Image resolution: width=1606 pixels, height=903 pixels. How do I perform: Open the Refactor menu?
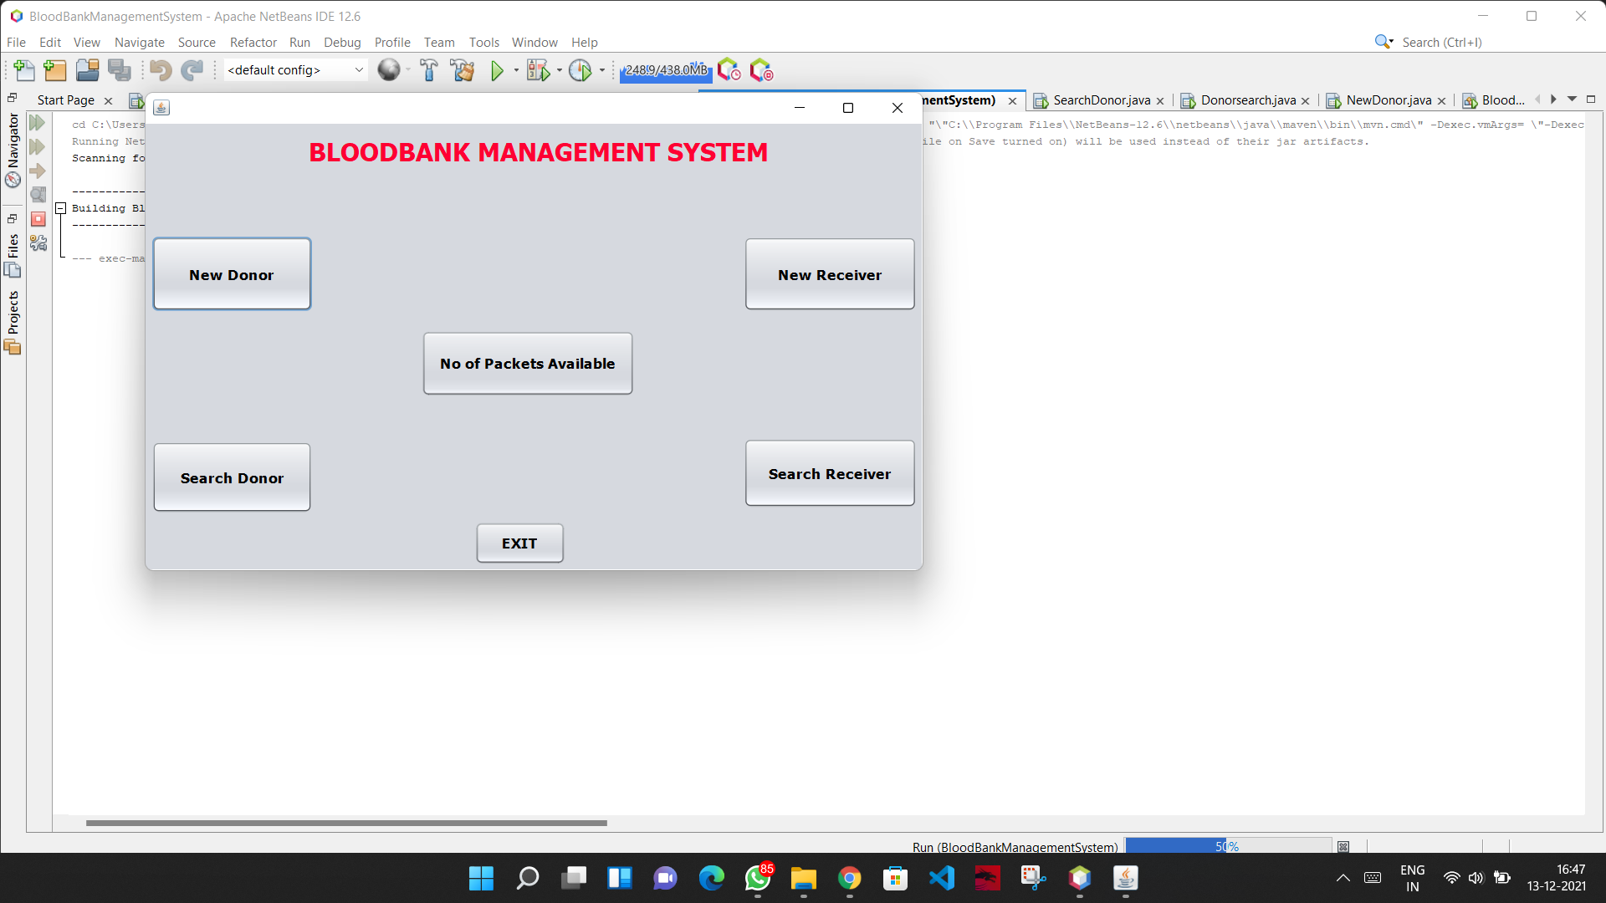(253, 42)
